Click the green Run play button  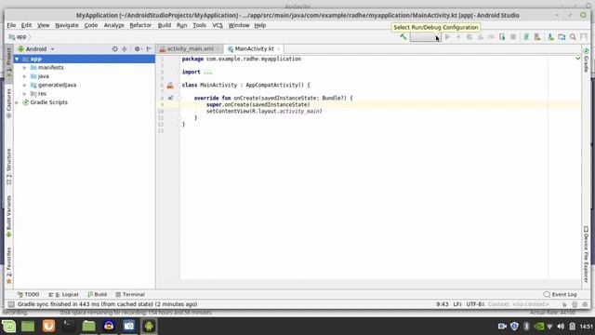pyautogui.click(x=447, y=37)
